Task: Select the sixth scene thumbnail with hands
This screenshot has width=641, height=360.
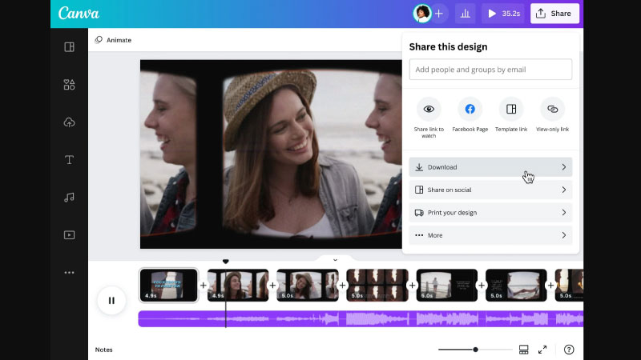Action: click(516, 286)
